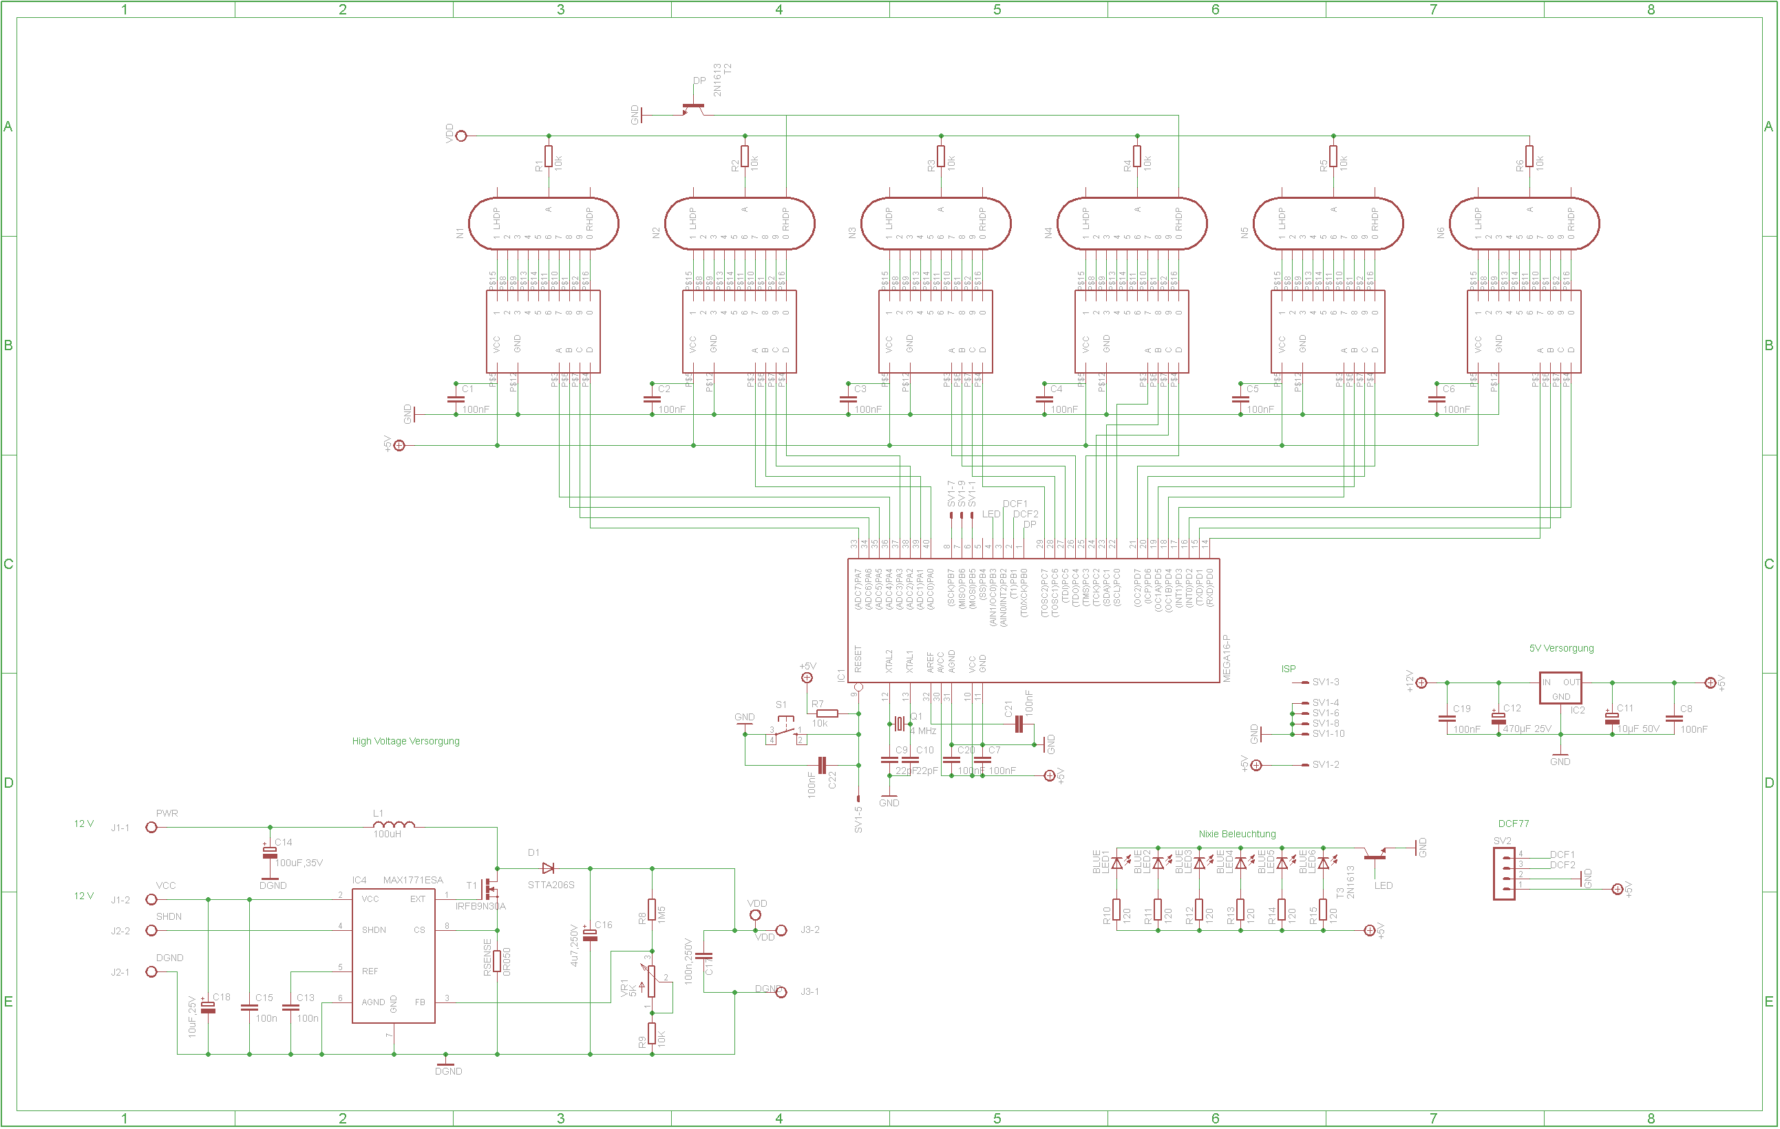Screen dimensions: 1780x1129
Task: Click the VDD supply pin at top rail
Action: pyautogui.click(x=461, y=136)
